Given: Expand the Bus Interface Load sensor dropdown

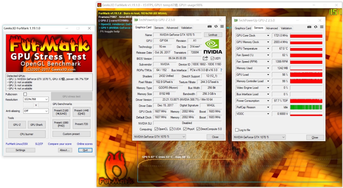Looking at the screenshot, I should [268, 94].
